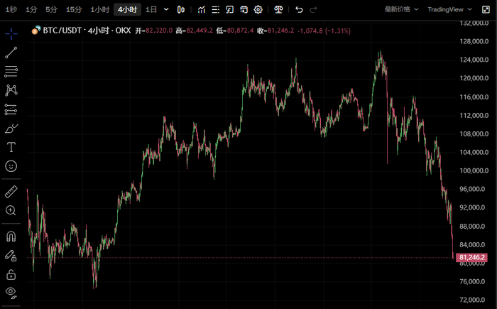Viewport: 497px width, 309px height.
Task: Select the trend line drawing tool
Action: 11,53
